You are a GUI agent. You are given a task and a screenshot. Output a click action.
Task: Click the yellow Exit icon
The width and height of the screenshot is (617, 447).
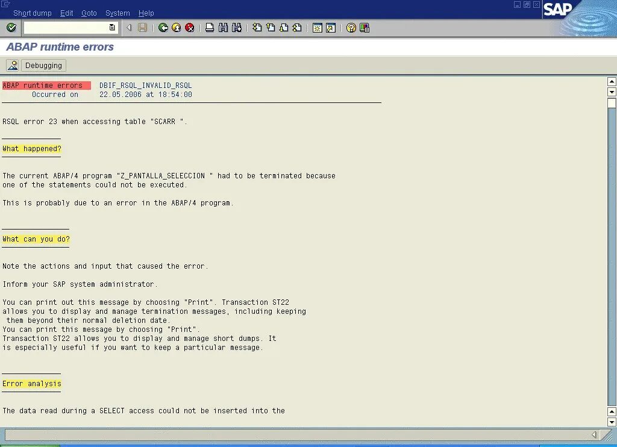[177, 28]
